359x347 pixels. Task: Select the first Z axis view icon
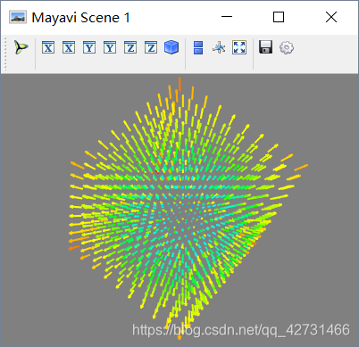click(x=130, y=47)
